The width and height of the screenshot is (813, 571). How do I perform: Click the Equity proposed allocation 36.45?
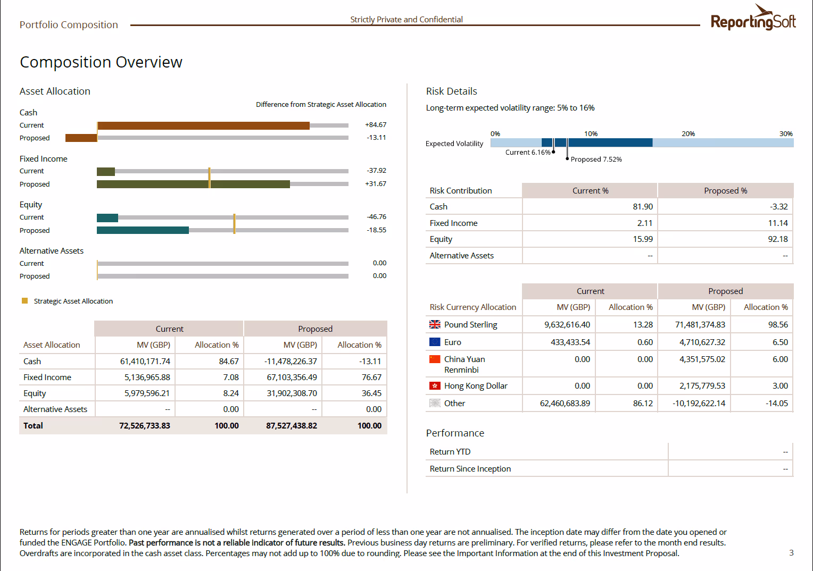click(x=371, y=393)
